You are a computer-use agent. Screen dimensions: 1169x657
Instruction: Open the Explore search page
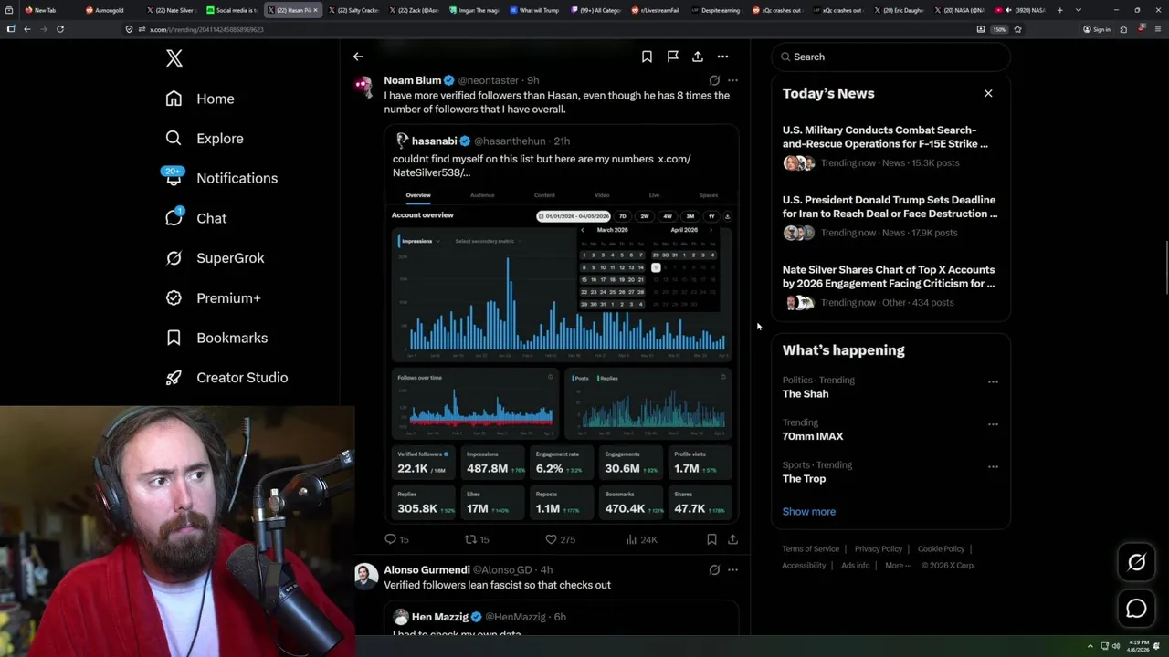tap(205, 139)
